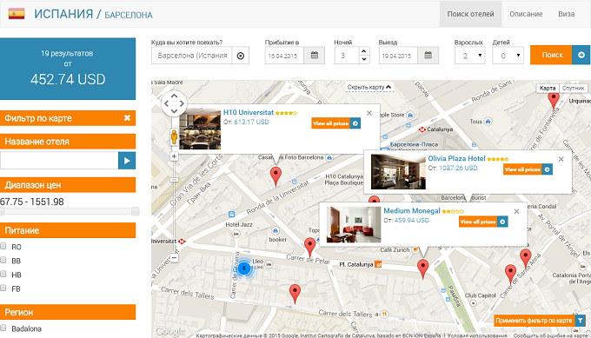Click the right handle of the price range slider
Screen dimensions: 591x338
[x=136, y=211]
